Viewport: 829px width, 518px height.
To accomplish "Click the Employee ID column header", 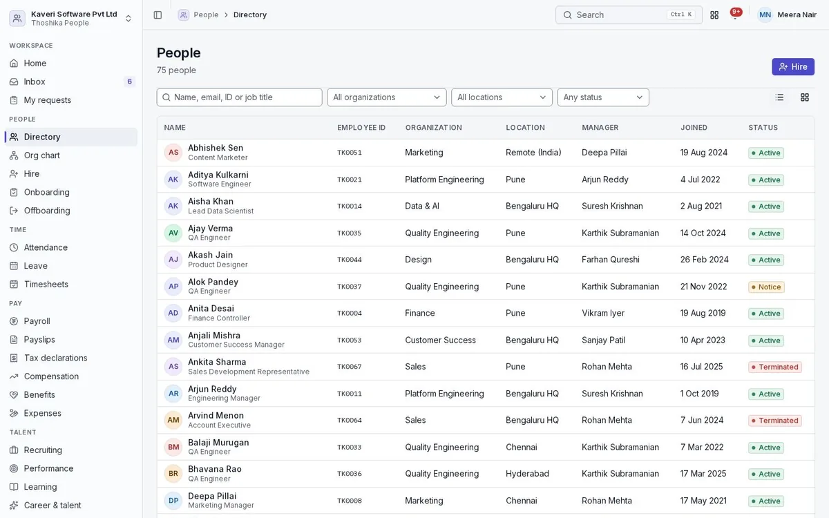I will coord(361,128).
